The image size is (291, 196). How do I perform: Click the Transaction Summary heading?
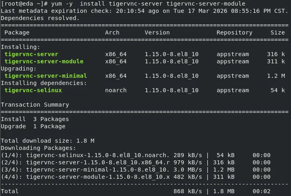pyautogui.click(x=35, y=105)
